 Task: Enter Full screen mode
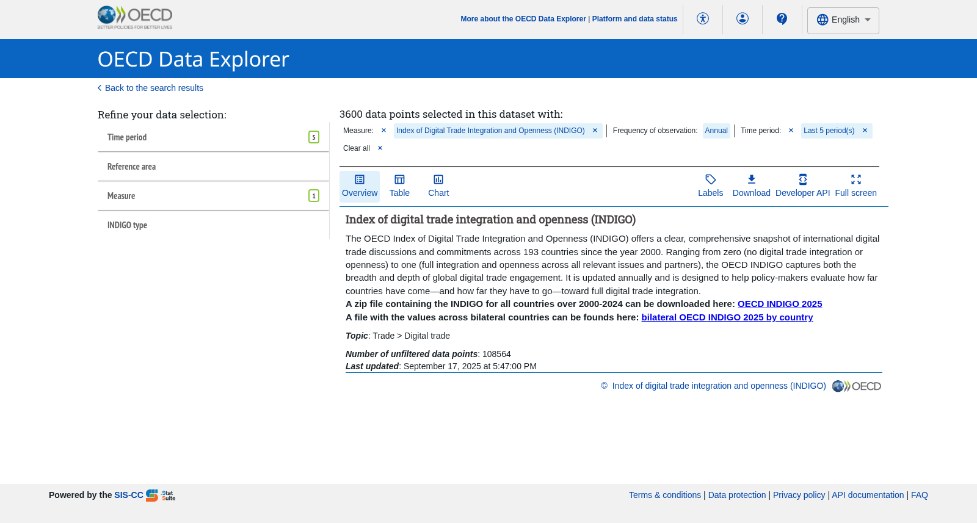click(856, 186)
